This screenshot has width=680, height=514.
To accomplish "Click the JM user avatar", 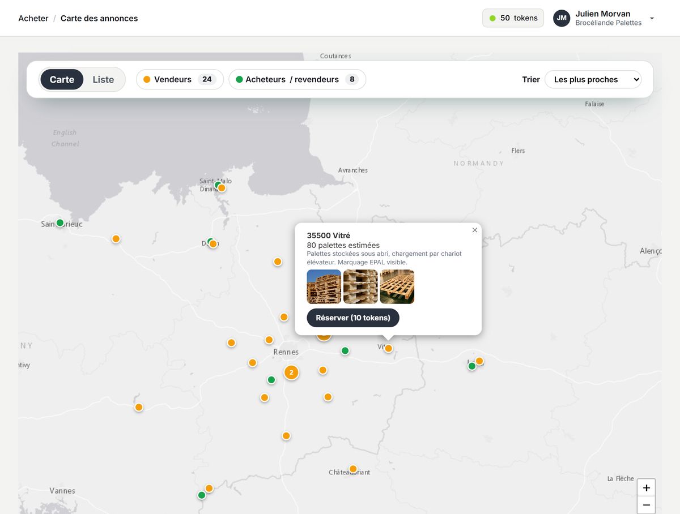I will (562, 18).
